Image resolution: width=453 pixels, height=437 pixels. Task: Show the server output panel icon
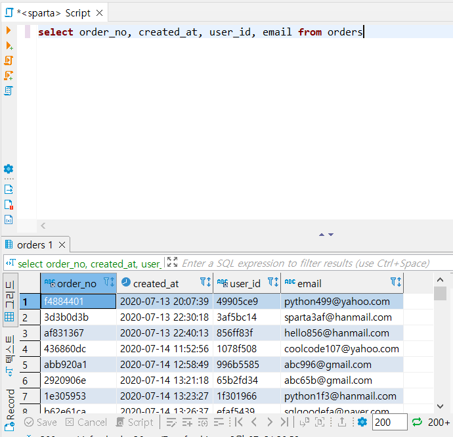click(9, 189)
